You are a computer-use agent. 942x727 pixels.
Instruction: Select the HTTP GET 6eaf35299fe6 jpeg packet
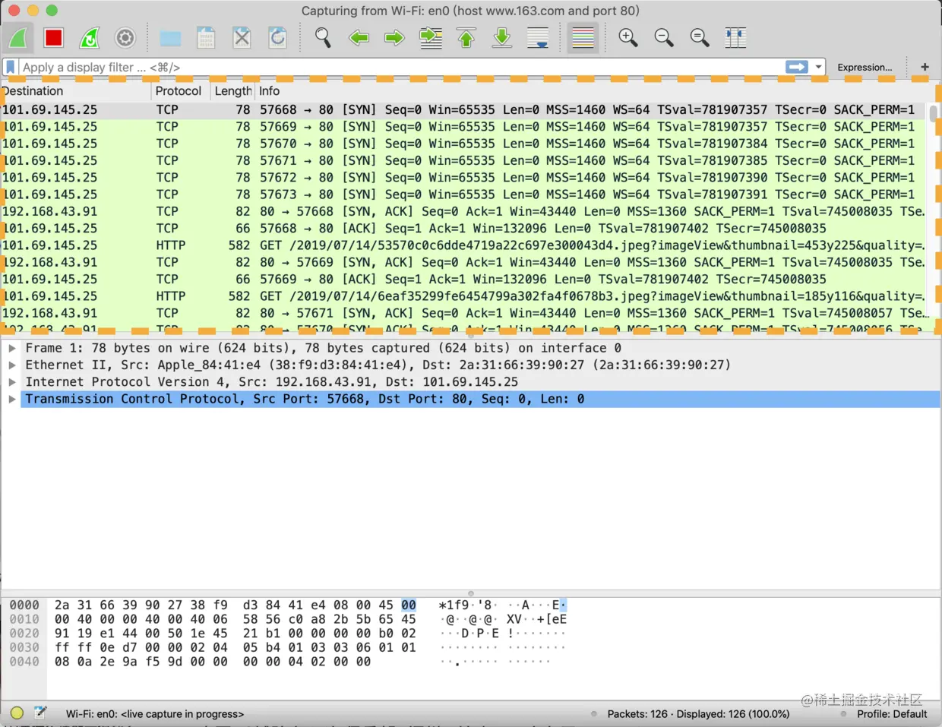(463, 296)
